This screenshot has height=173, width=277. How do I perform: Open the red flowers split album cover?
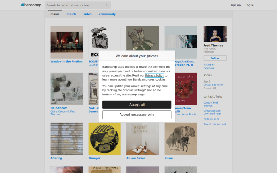pos(186,89)
